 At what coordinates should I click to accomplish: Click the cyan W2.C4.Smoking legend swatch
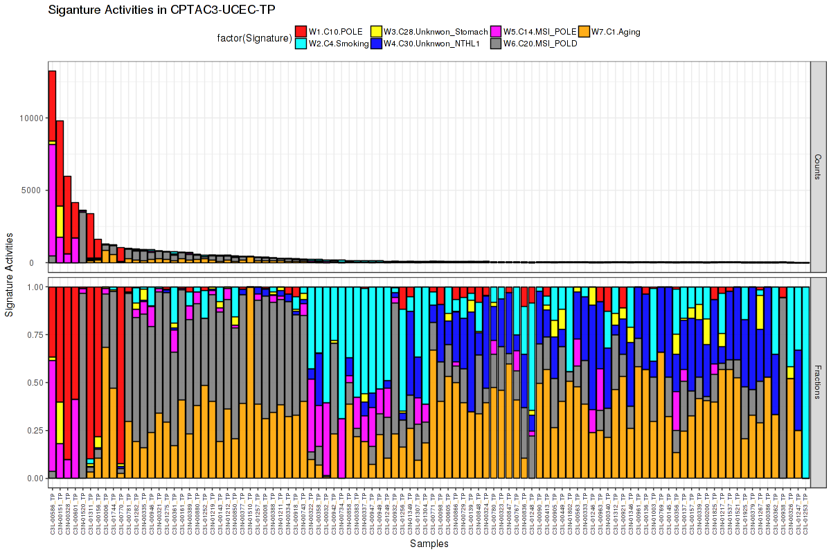pyautogui.click(x=301, y=43)
